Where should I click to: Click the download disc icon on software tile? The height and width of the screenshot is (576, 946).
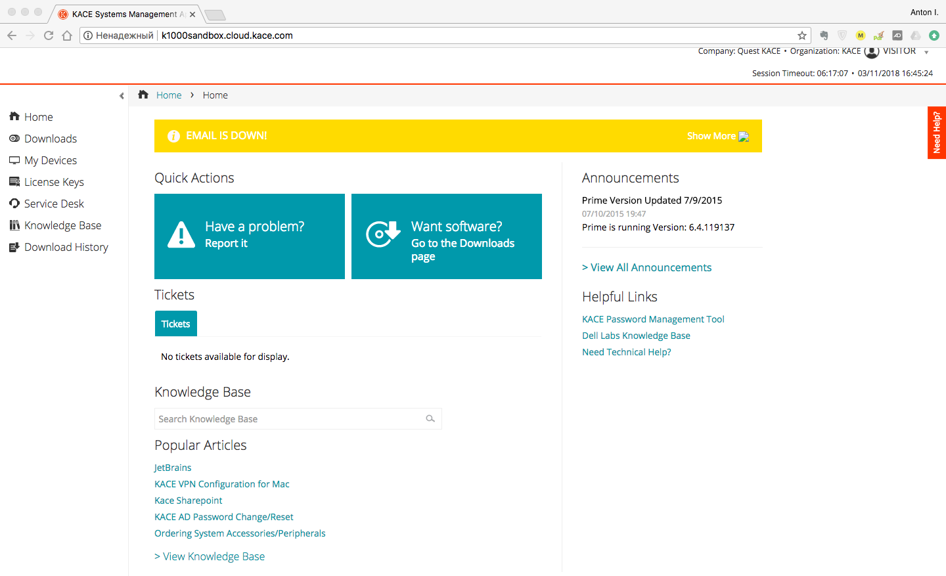tap(383, 234)
